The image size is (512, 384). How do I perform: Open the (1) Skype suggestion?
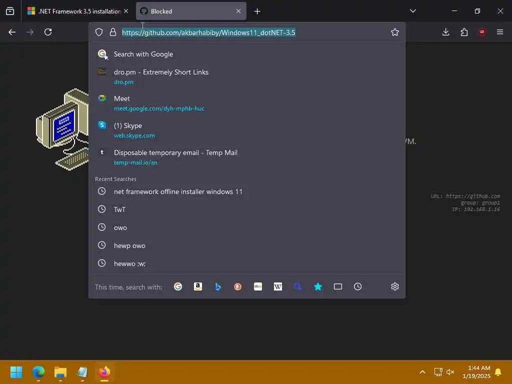click(247, 130)
